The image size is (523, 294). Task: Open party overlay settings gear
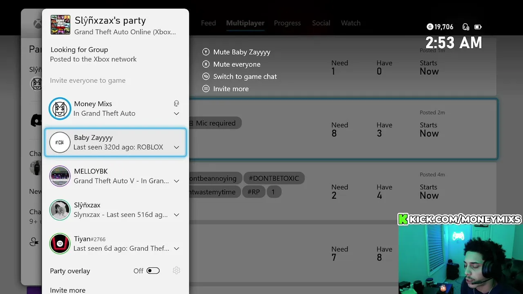pos(177,270)
